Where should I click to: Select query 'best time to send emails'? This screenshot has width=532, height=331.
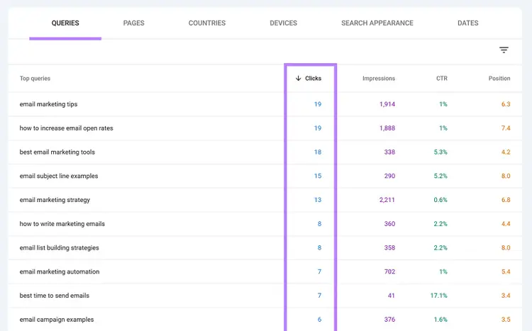pos(55,296)
